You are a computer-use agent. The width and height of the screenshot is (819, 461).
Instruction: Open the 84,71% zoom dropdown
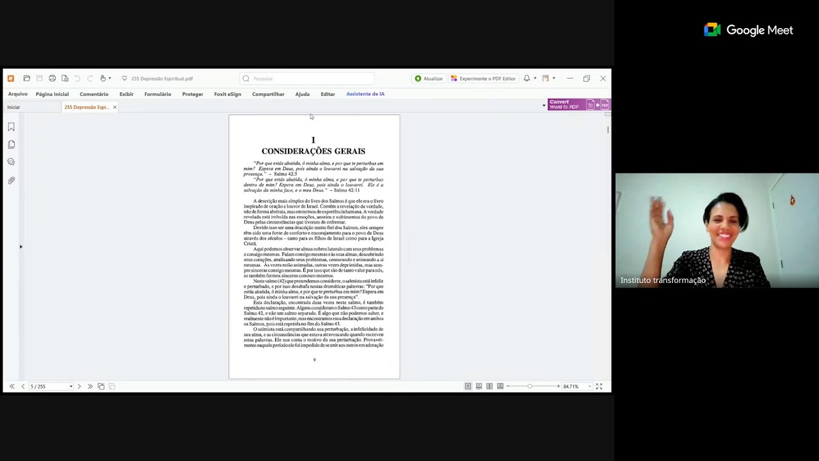click(589, 387)
